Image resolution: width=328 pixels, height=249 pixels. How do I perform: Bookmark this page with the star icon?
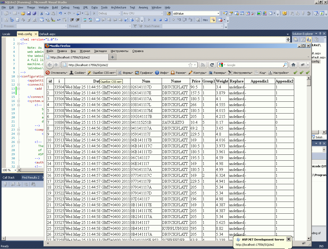tap(190, 65)
